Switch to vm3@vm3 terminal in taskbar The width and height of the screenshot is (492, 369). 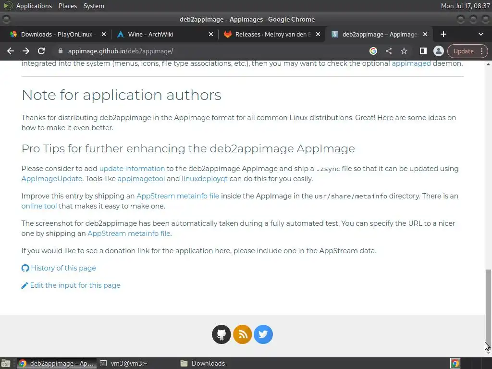(x=123, y=363)
